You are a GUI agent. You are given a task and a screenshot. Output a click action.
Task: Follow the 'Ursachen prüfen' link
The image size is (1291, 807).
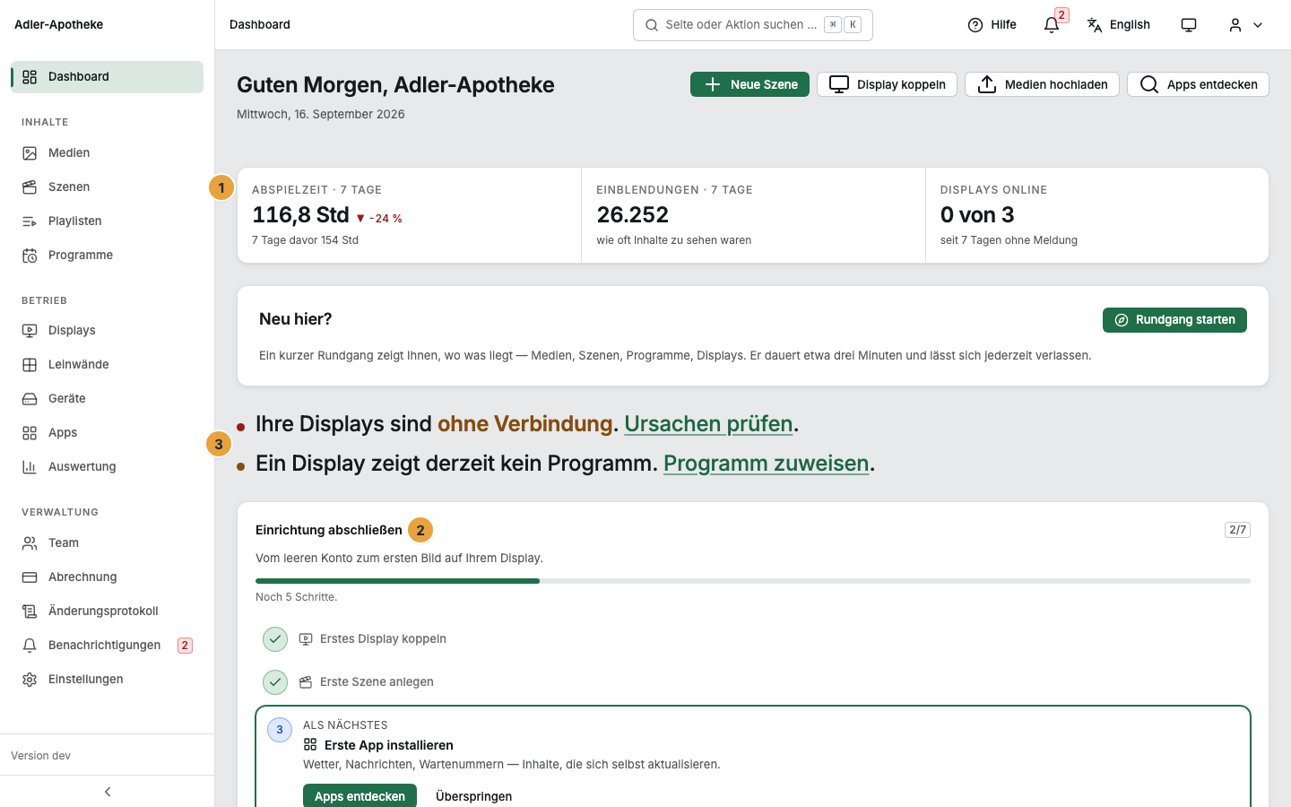[708, 423]
